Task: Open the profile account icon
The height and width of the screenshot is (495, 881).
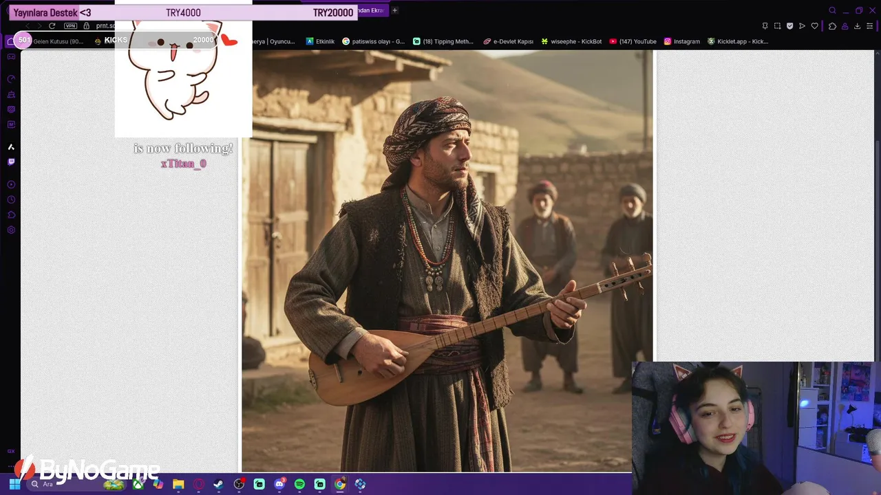Action: (845, 26)
